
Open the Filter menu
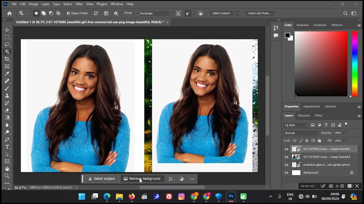pyautogui.click(x=79, y=4)
